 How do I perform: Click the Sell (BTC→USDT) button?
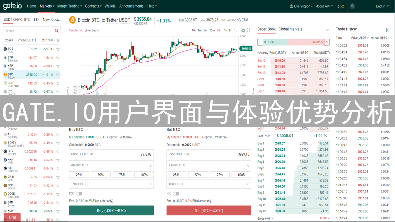pos(209,210)
